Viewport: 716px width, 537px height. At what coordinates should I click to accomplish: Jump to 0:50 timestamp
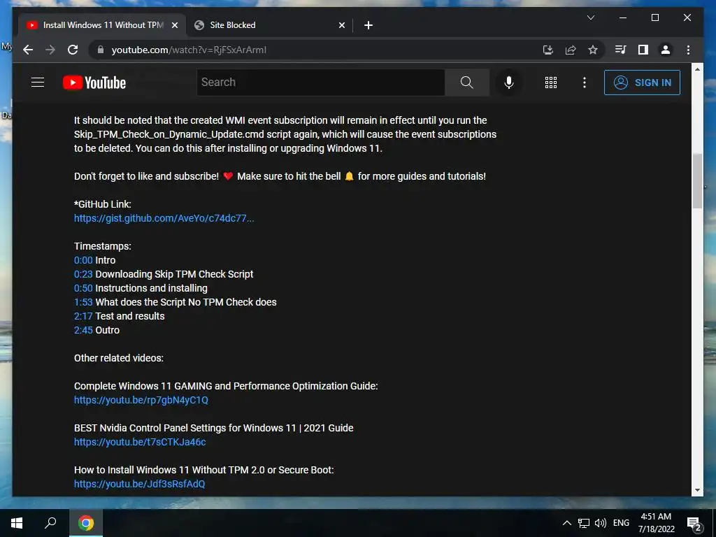[83, 288]
